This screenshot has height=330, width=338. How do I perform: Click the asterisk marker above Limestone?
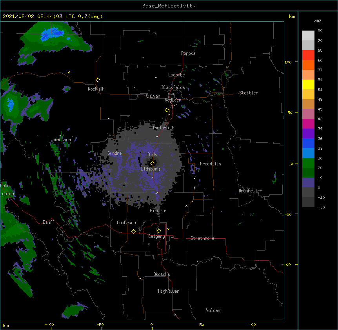point(60,136)
